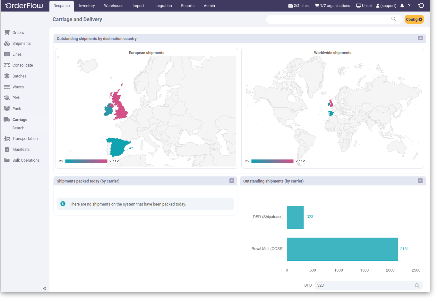Collapse the sidebar with the double chevron
This screenshot has height=301, width=438.
(x=45, y=288)
